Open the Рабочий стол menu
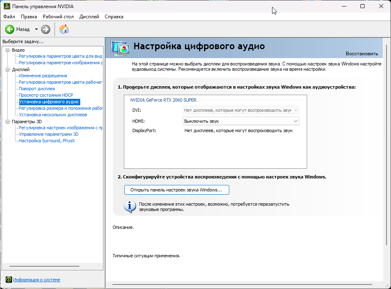The height and width of the screenshot is (289, 391). coord(58,17)
